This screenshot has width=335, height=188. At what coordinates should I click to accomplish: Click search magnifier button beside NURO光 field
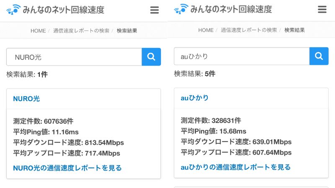pos(151,57)
